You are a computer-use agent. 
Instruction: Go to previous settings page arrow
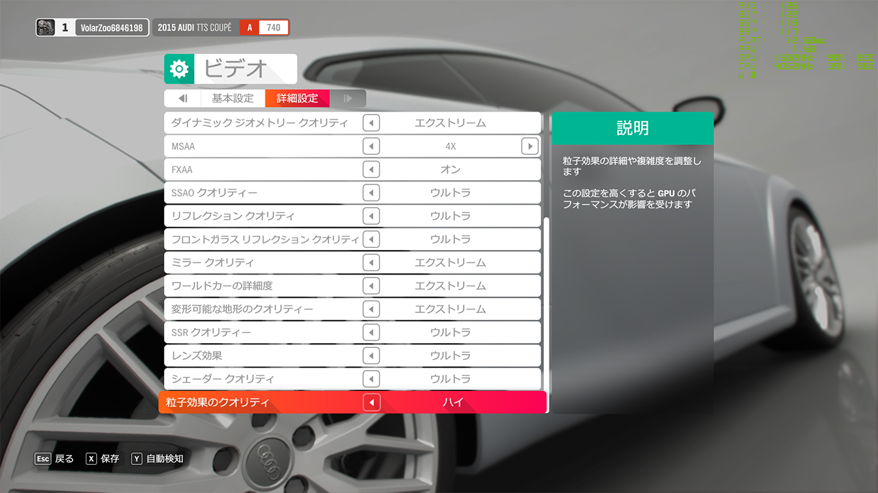[x=182, y=99]
